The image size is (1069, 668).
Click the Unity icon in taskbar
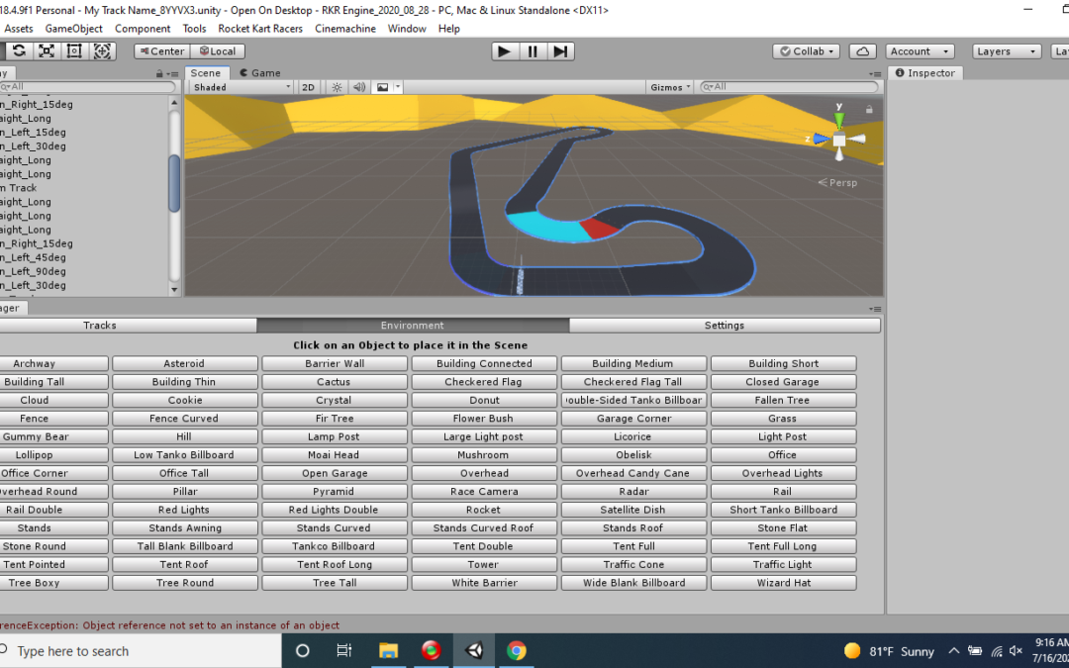(x=474, y=650)
